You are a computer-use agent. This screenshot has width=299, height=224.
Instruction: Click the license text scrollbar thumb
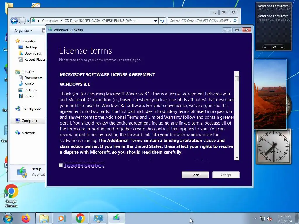coord(237,78)
